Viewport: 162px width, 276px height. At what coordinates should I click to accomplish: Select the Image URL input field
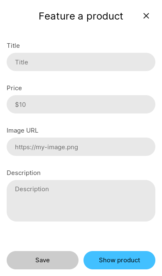click(81, 147)
